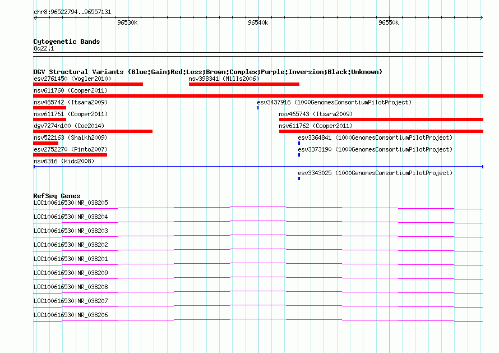The width and height of the screenshot is (499, 353).
Task: Click the blue marker under esv3343025
Action: [x=299, y=178]
